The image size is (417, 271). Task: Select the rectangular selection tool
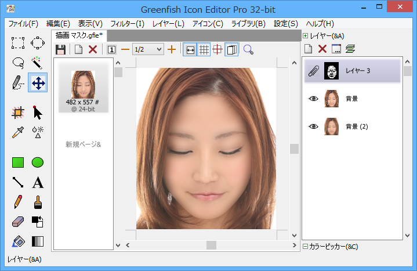point(18,43)
